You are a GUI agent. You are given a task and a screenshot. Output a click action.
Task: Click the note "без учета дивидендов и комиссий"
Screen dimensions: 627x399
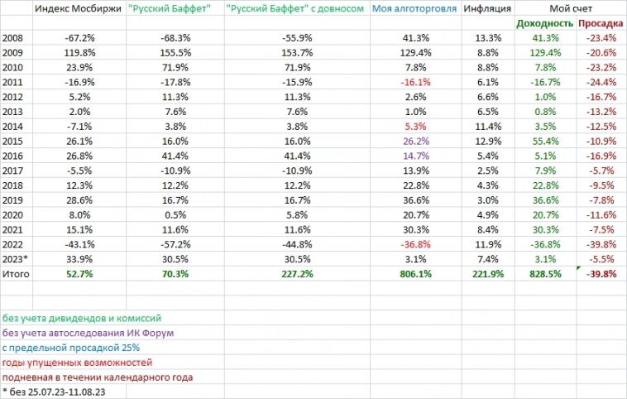point(81,318)
